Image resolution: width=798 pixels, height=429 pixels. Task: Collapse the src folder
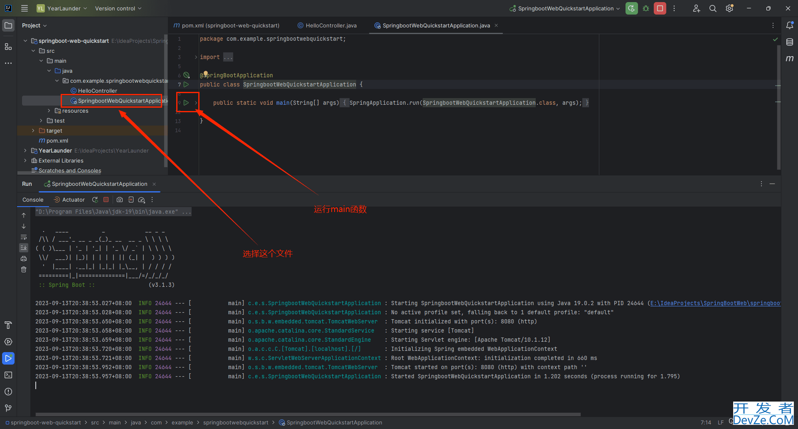(33, 51)
